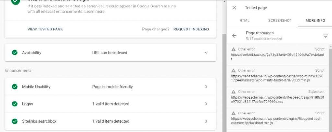Image resolution: width=332 pixels, height=132 pixels.
Task: Go back from Page resources
Action: tap(234, 36)
